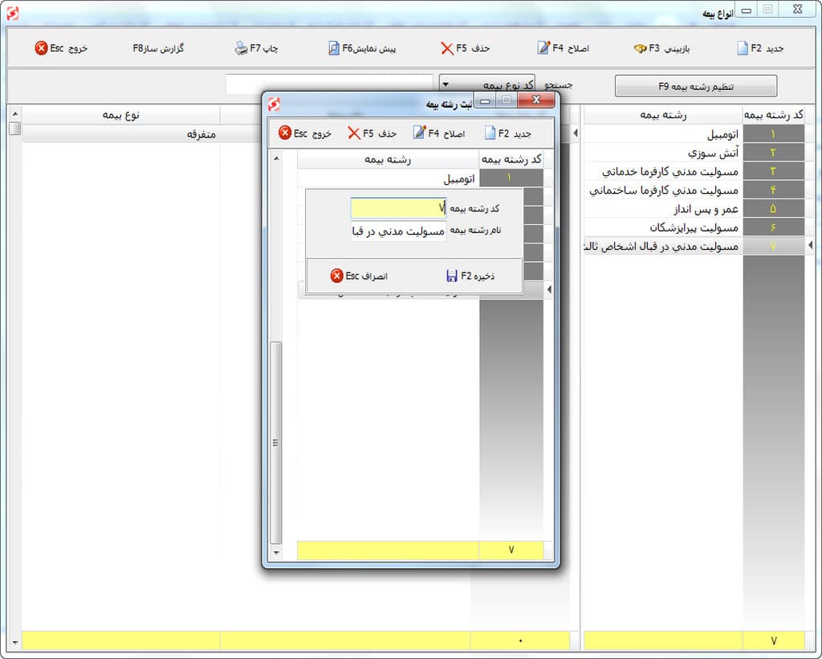Open پیش نمایش F6 print preview

coord(334,48)
